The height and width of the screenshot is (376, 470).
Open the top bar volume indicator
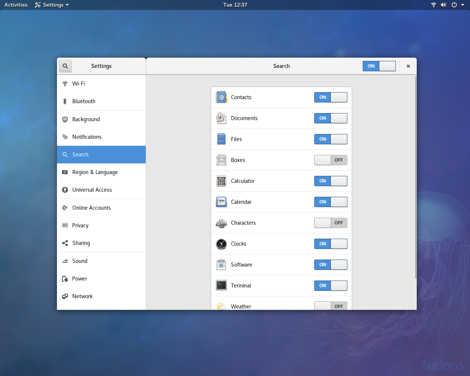click(x=444, y=5)
